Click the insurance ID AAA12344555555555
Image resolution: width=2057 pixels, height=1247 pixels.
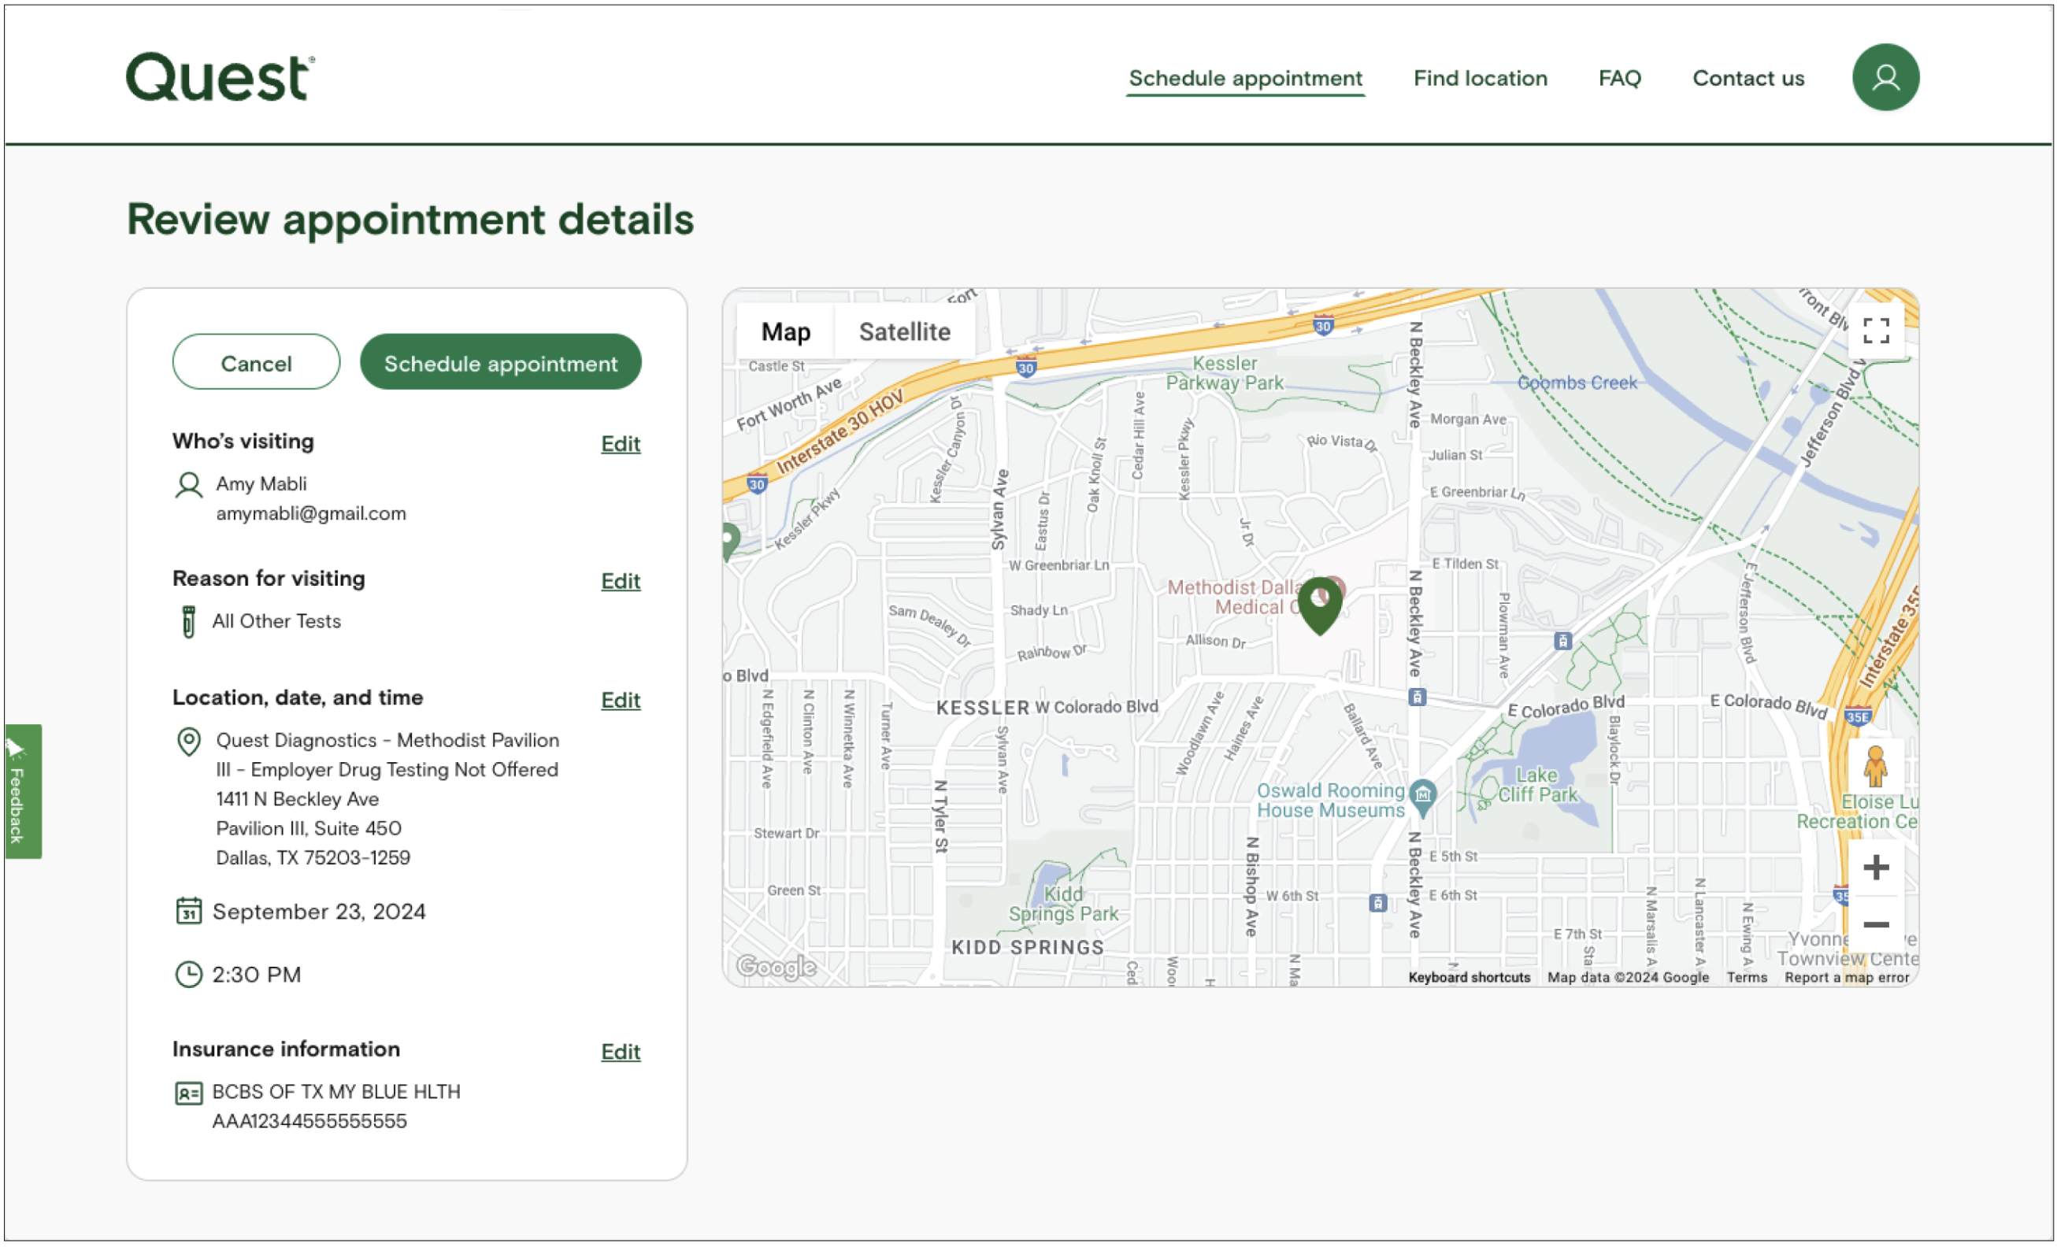click(x=309, y=1122)
